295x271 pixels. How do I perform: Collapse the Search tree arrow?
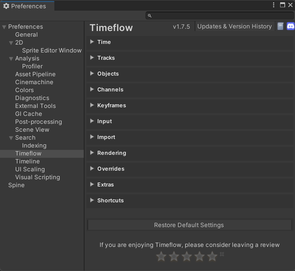tap(11, 138)
